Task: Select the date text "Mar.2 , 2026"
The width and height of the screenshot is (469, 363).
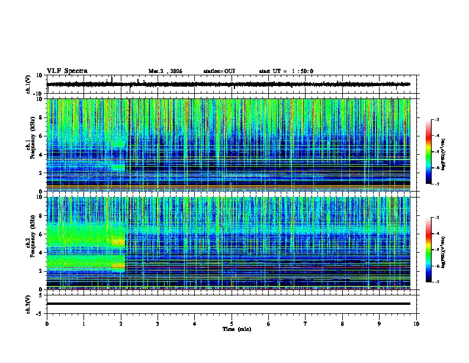Action: 165,71
